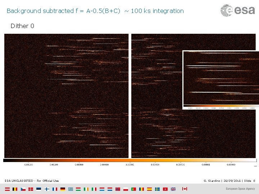Screen dimensions: 259x194
Task: Click the Netherlands flag icon
Action: pyautogui.click(x=110, y=189)
